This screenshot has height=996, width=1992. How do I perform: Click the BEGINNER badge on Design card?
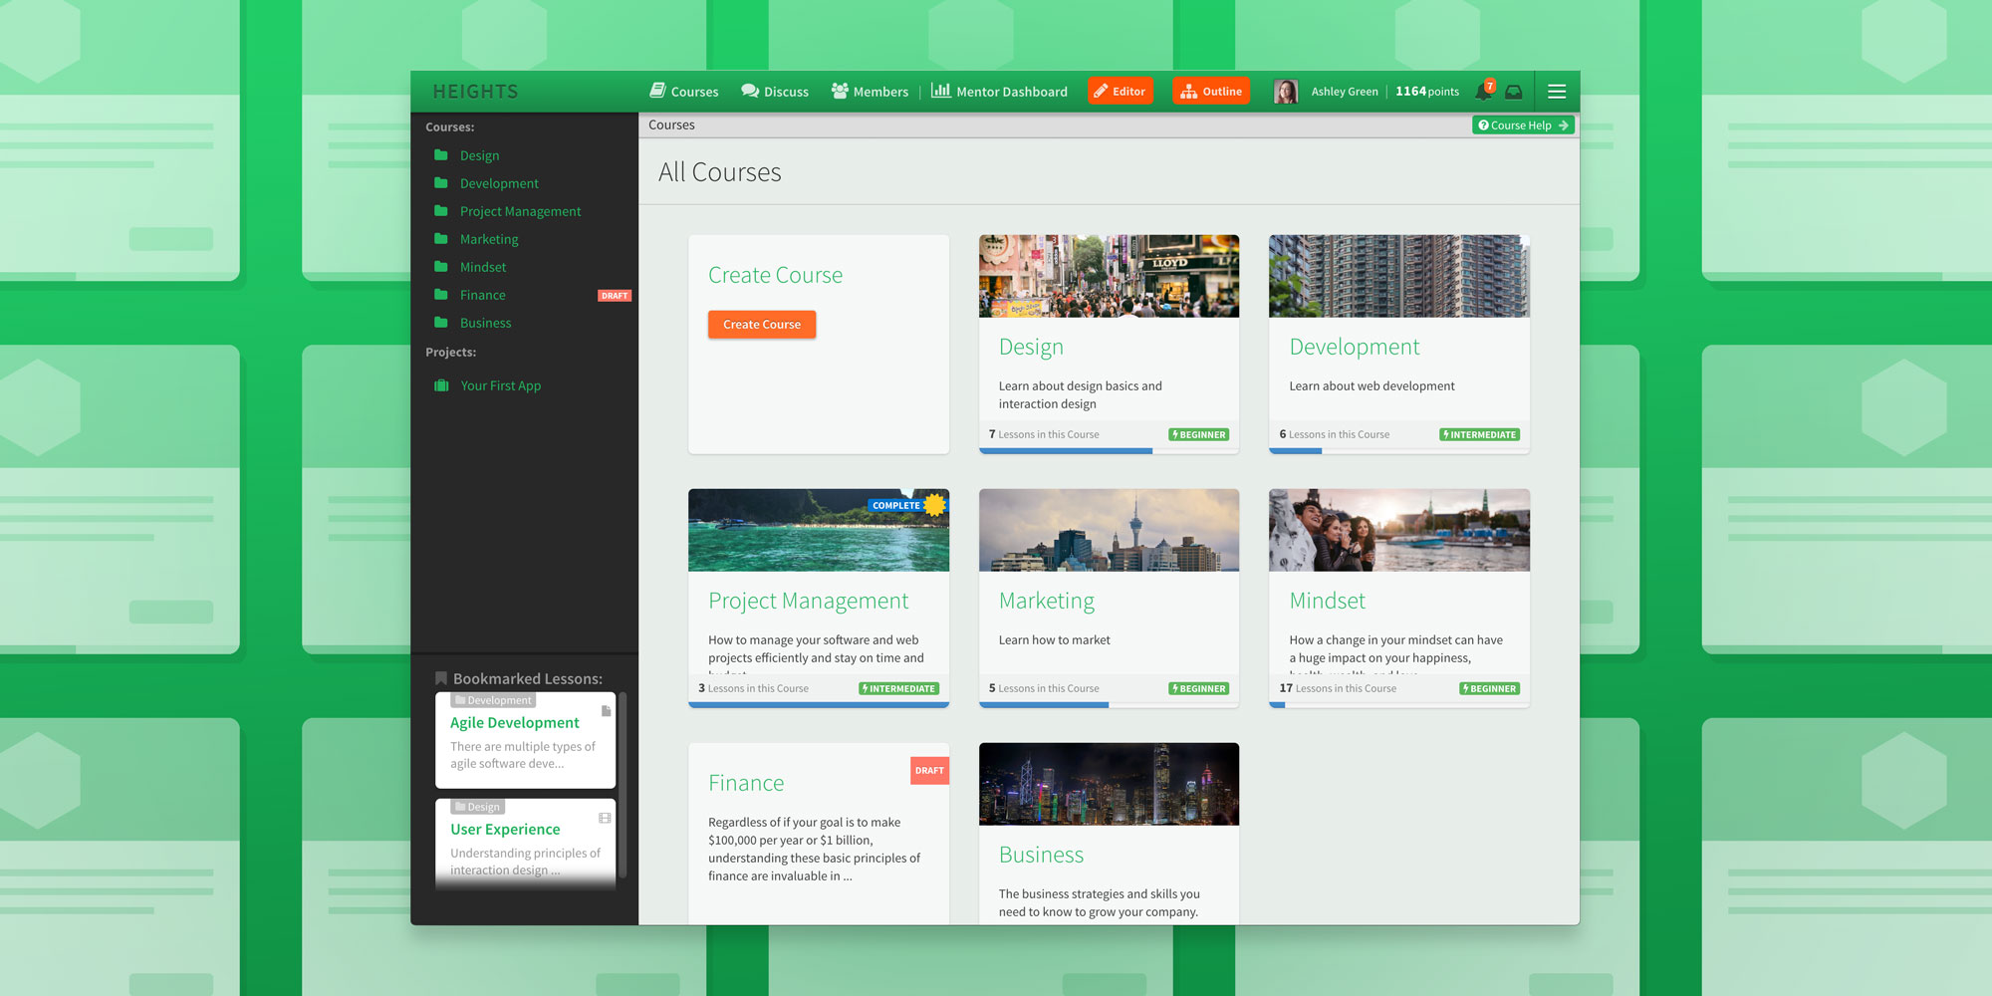[1199, 434]
